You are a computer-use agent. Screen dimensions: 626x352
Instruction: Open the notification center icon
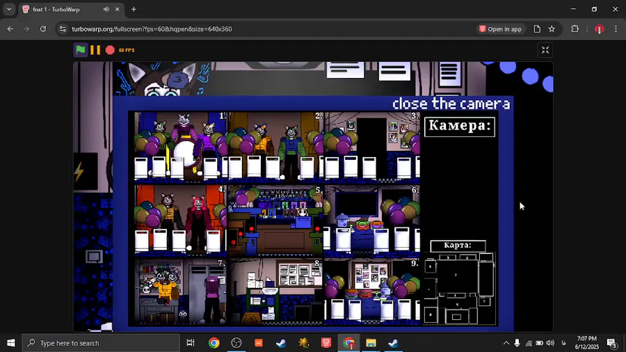coord(612,343)
